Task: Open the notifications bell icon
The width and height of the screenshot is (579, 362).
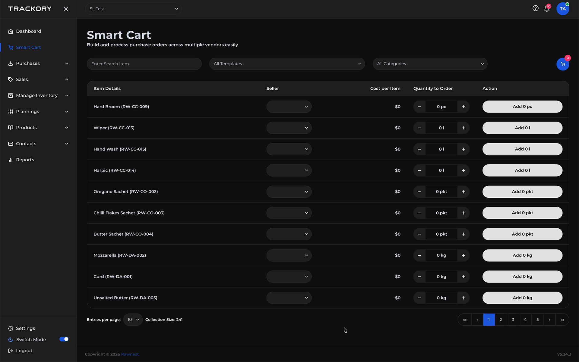Action: (547, 9)
